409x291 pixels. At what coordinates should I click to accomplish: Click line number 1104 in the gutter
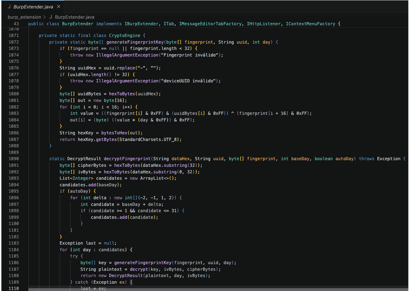click(x=14, y=250)
